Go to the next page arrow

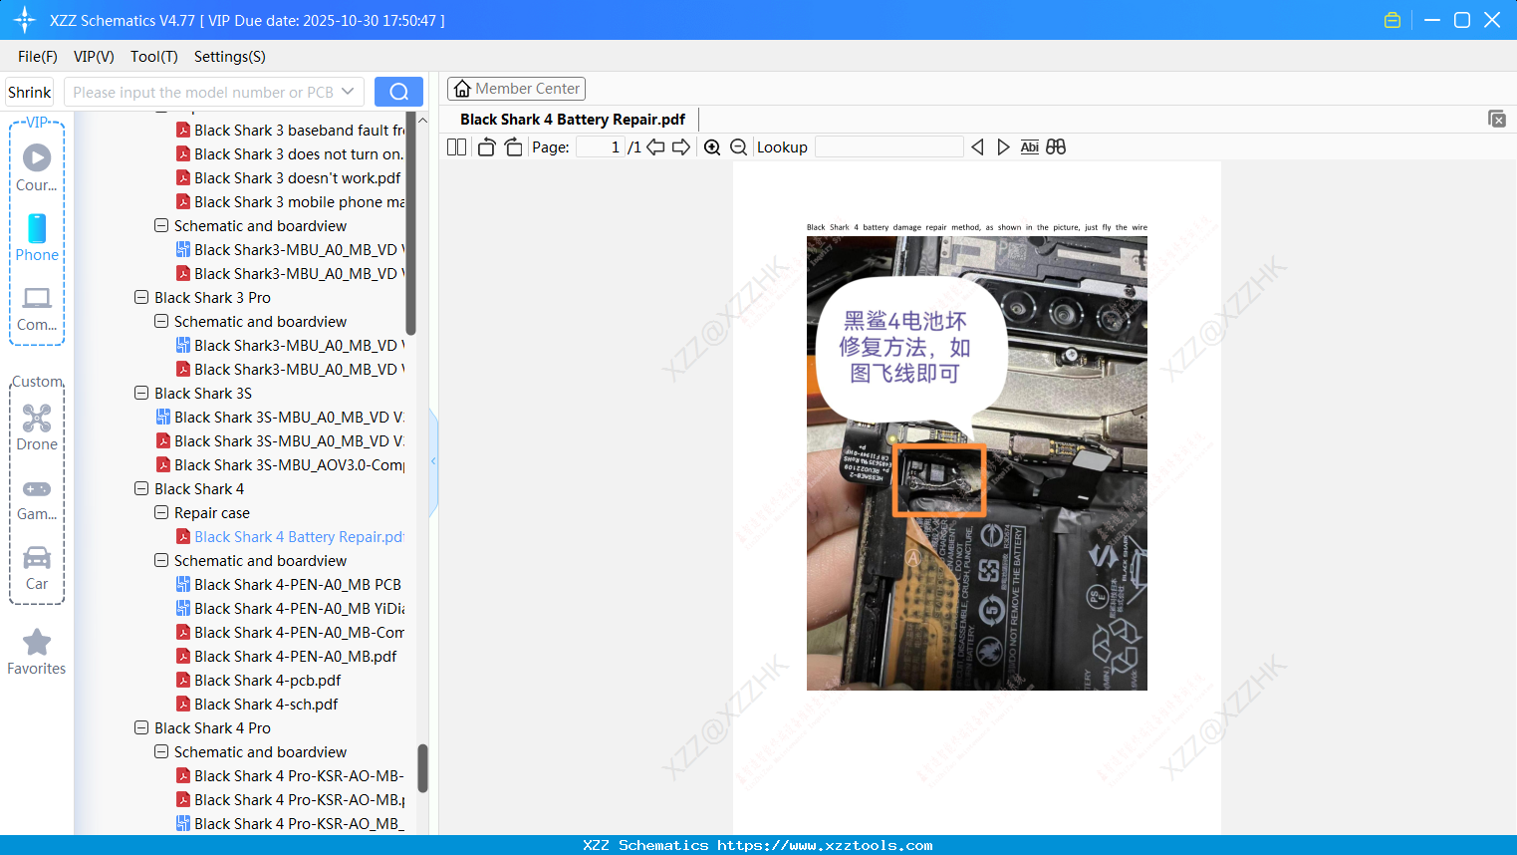(681, 147)
